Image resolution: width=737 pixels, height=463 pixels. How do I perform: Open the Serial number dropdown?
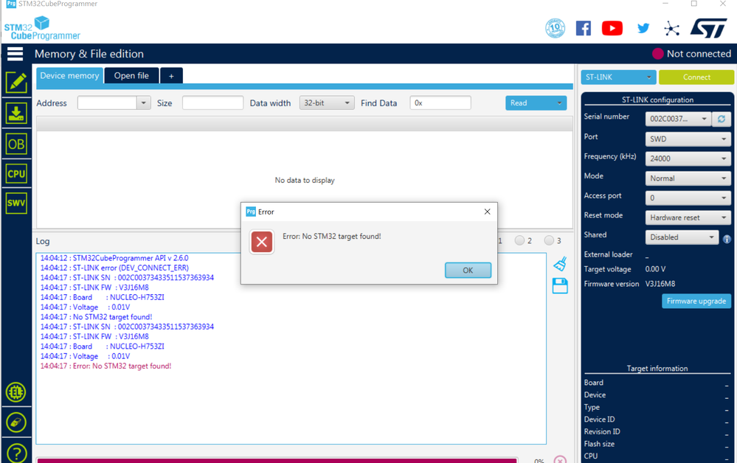coord(677,119)
